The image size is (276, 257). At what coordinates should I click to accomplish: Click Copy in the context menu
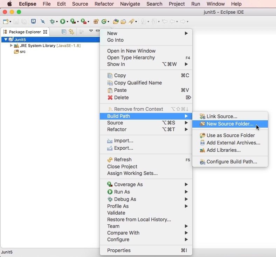(x=146, y=75)
